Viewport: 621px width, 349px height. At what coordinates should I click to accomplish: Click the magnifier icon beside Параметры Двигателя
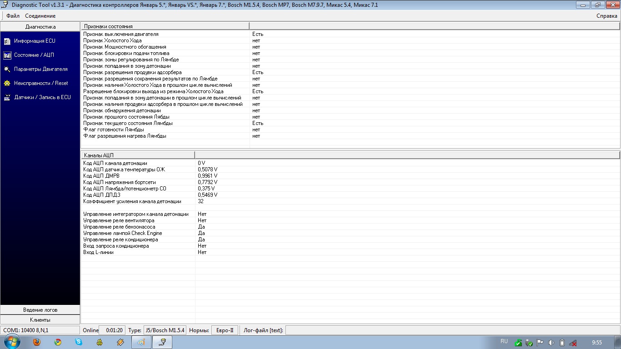[x=7, y=69]
